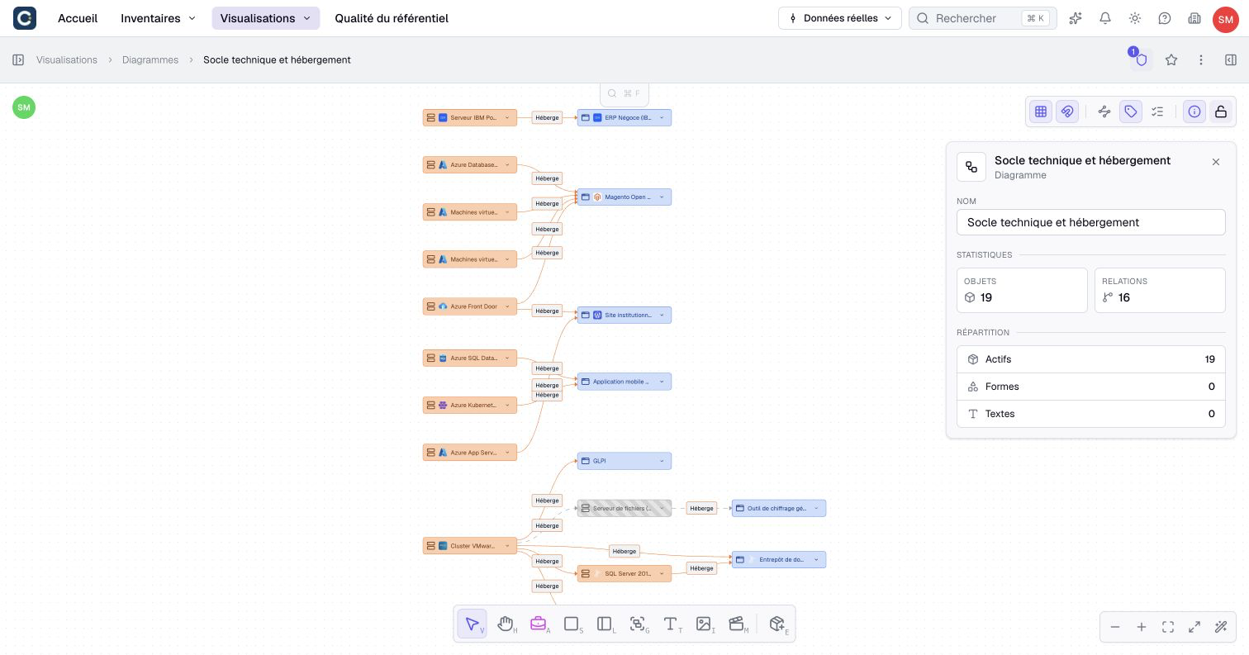The width and height of the screenshot is (1249, 655).
Task: Select the Text tool
Action: pyautogui.click(x=671, y=624)
